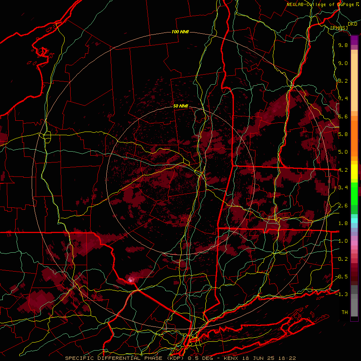Viewport: 361px width, 361px height.
Task: Click the 5.0 value on the color scale
Action: point(343,152)
